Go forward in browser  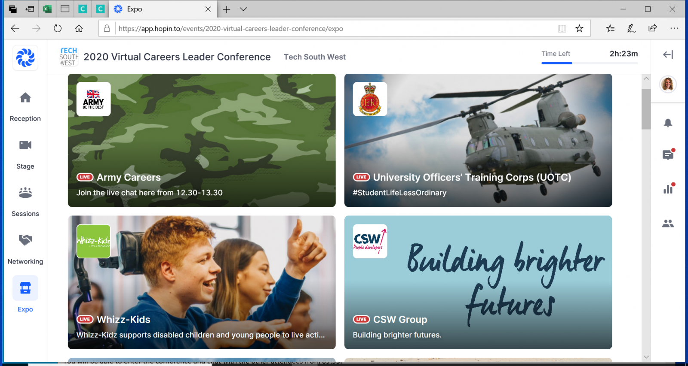point(36,28)
